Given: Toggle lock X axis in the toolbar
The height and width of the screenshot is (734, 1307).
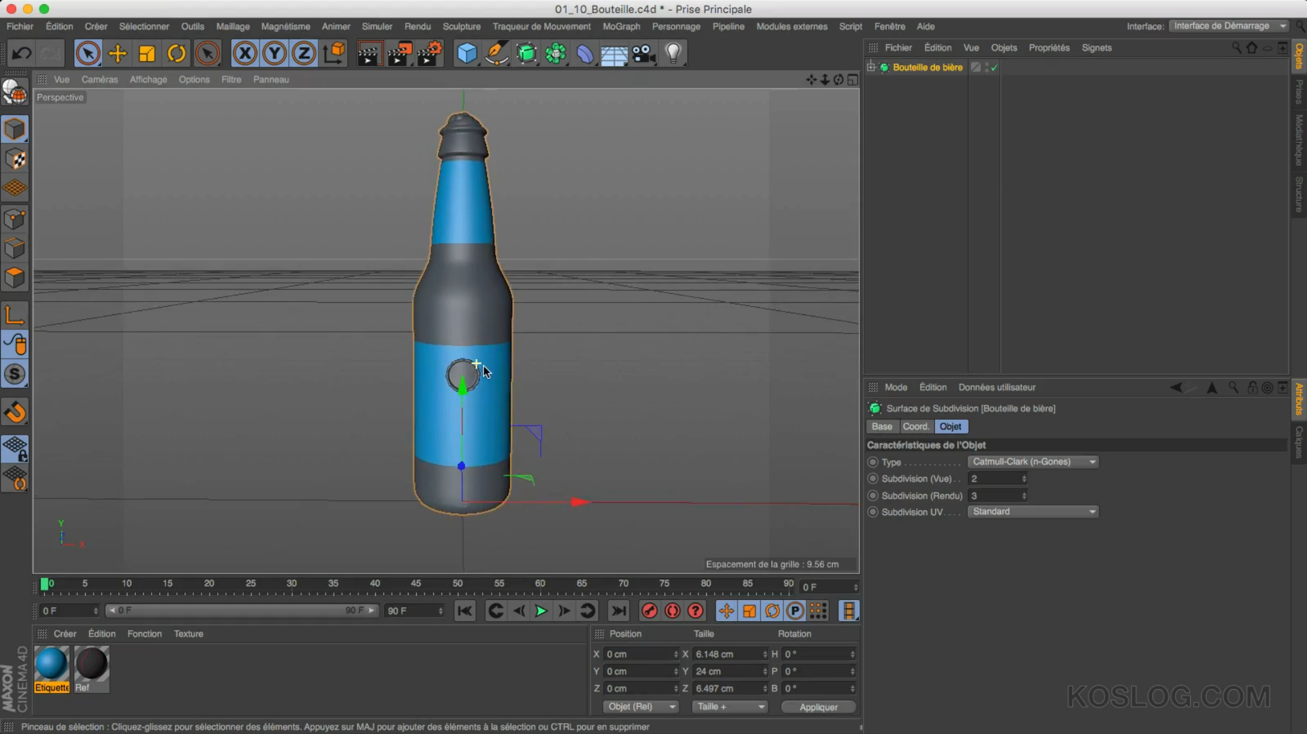Looking at the screenshot, I should pos(245,52).
